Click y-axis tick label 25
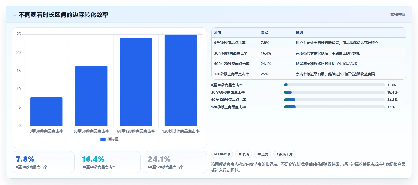418x185 pixels. pyautogui.click(x=19, y=34)
